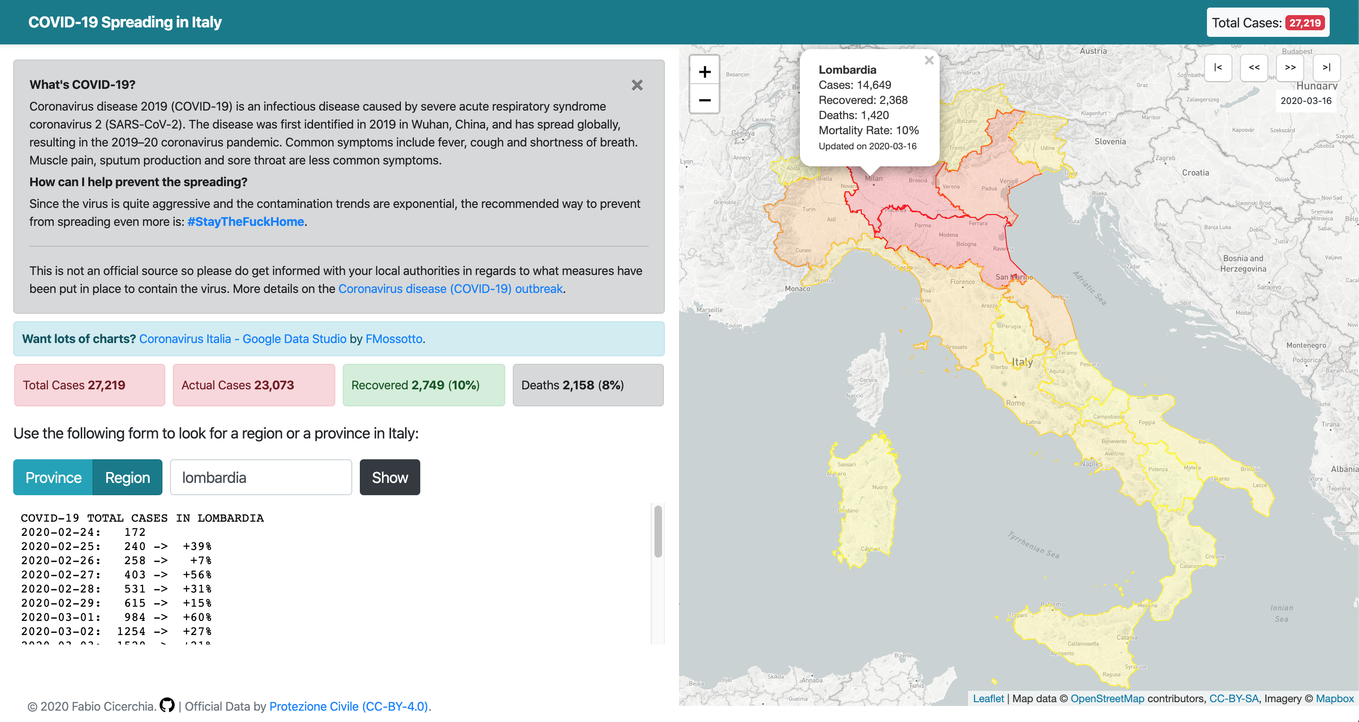The image size is (1359, 722).
Task: Click the 2020-03-16 date label on map
Action: pos(1306,100)
